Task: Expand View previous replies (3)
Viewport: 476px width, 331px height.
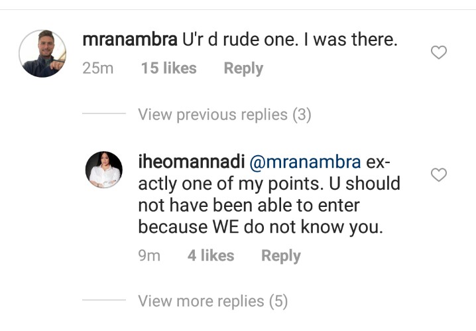Action: point(224,115)
